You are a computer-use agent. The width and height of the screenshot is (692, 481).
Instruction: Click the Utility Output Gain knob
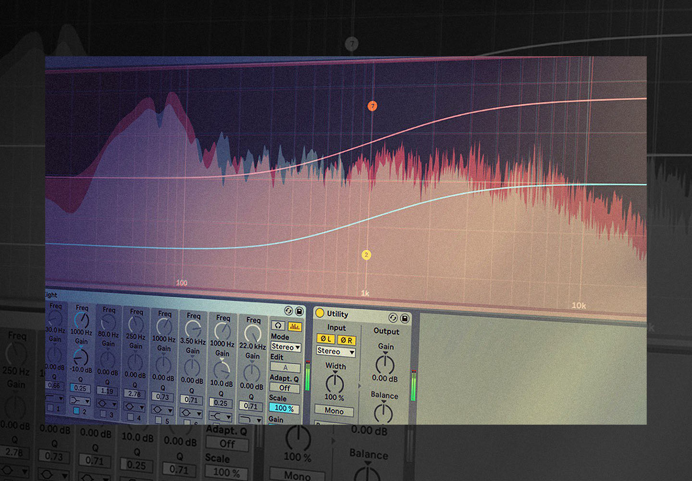pyautogui.click(x=385, y=365)
